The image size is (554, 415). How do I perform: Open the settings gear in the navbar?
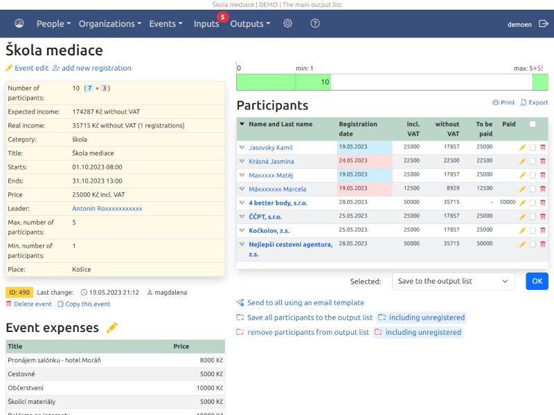click(287, 24)
